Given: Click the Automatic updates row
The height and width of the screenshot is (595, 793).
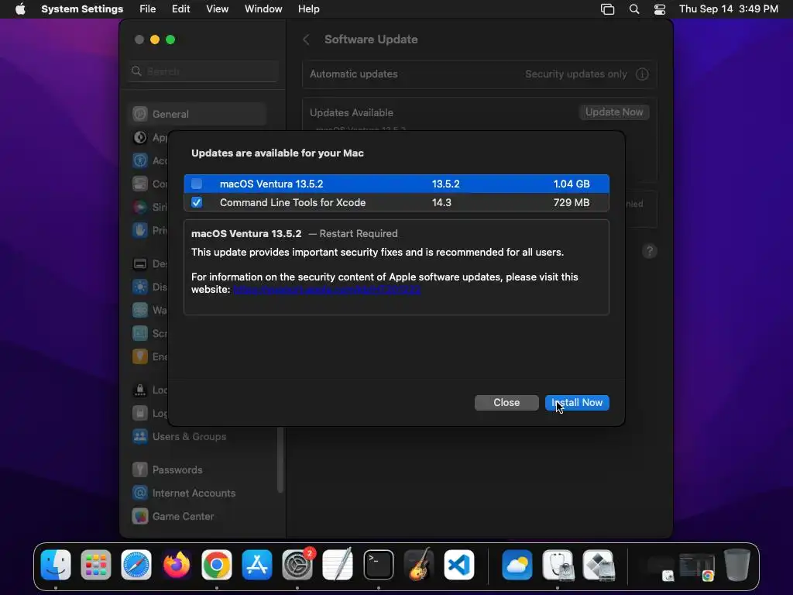Looking at the screenshot, I should (479, 74).
